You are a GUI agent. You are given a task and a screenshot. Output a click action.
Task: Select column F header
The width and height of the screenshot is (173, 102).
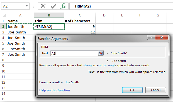pyautogui.click(x=140, y=15)
